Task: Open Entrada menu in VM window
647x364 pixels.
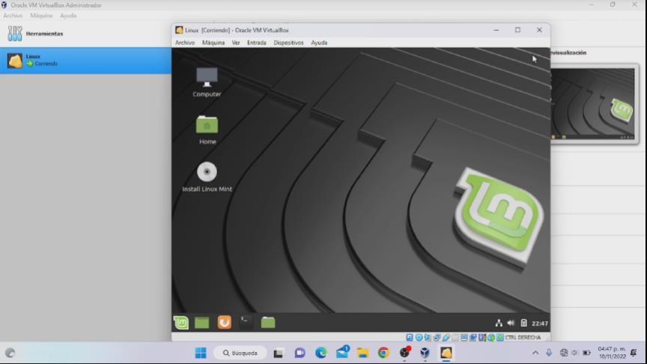Action: point(256,43)
